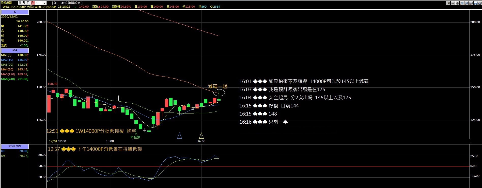Image resolution: width=482 pixels, height=188 pixels.
Task: Click the quote time 16:18:02
Action: tap(64, 7)
